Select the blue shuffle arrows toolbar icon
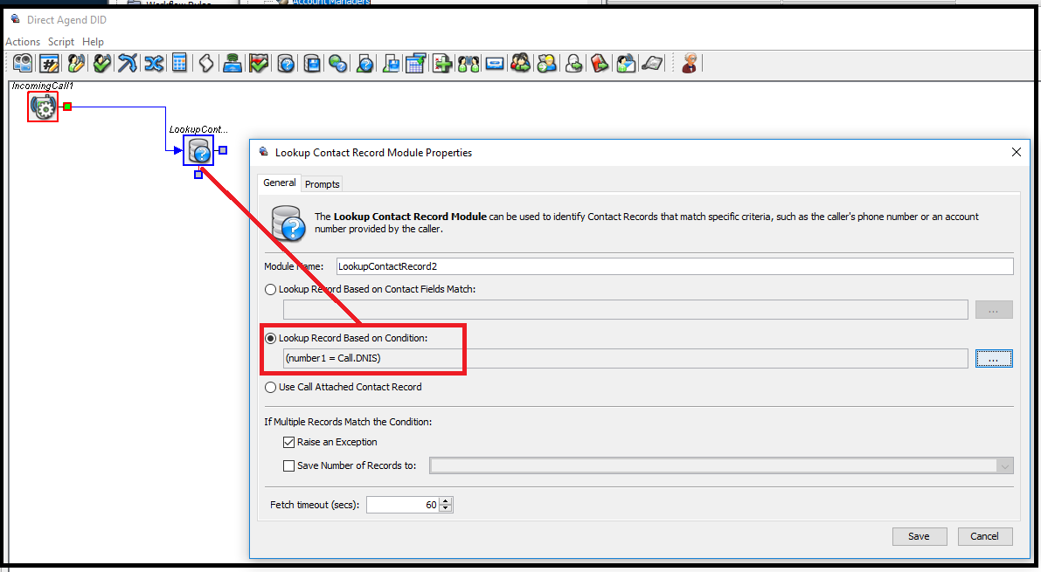Viewport: 1041px width, 572px height. (153, 64)
